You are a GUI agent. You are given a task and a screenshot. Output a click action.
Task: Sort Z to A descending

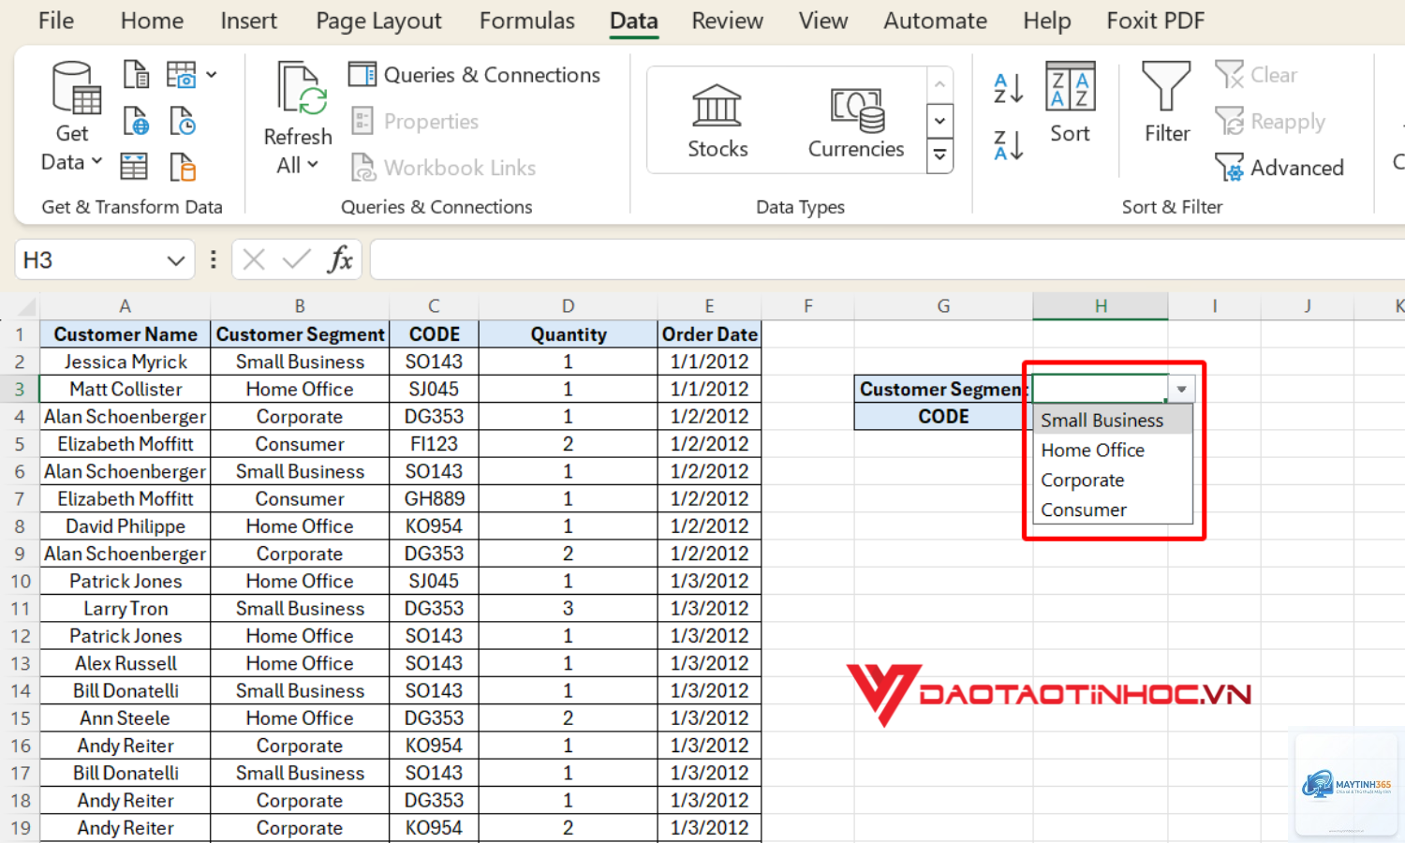point(1008,145)
